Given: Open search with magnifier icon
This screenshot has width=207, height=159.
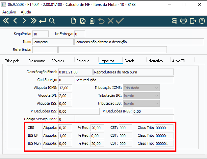Looking at the screenshot, I should pos(52,21).
